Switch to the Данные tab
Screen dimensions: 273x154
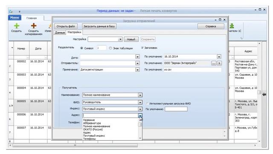click(x=60, y=33)
